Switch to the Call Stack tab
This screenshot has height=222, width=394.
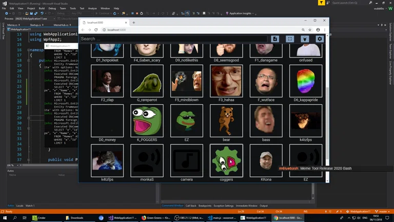(x=191, y=206)
